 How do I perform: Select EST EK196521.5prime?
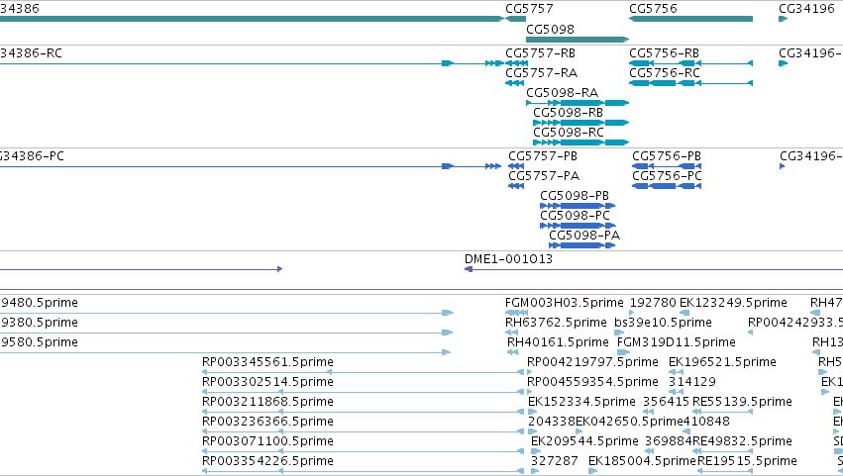722,362
